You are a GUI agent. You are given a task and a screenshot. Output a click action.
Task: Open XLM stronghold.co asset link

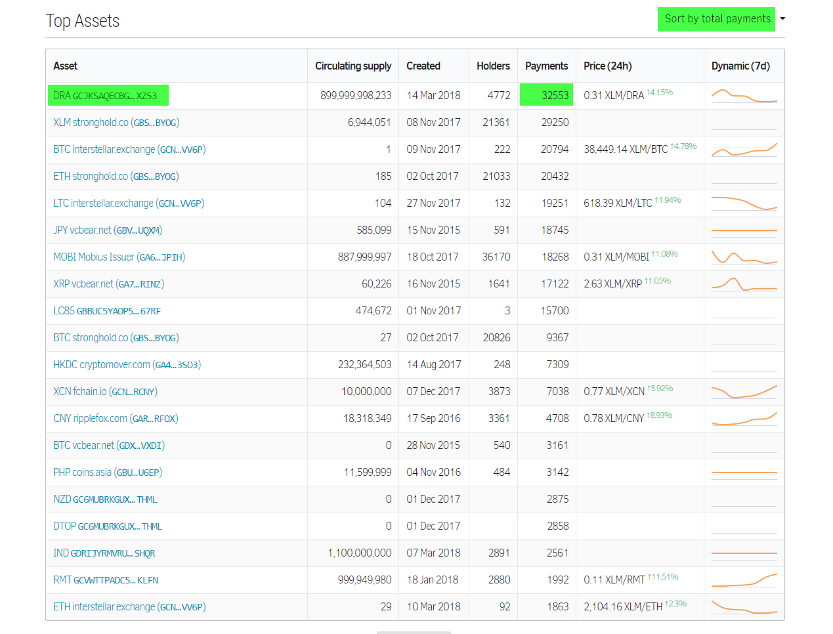(x=116, y=123)
